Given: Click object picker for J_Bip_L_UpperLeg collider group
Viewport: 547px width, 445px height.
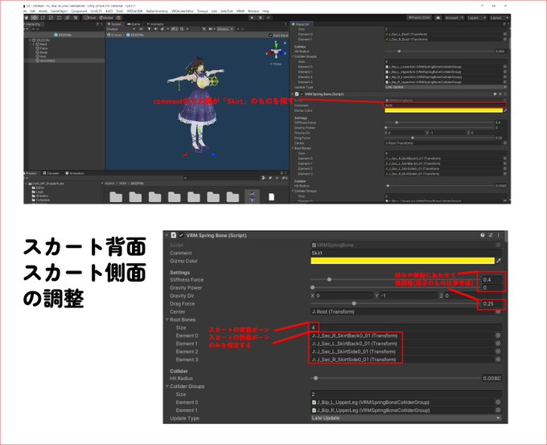Looking at the screenshot, I should pyautogui.click(x=498, y=402).
